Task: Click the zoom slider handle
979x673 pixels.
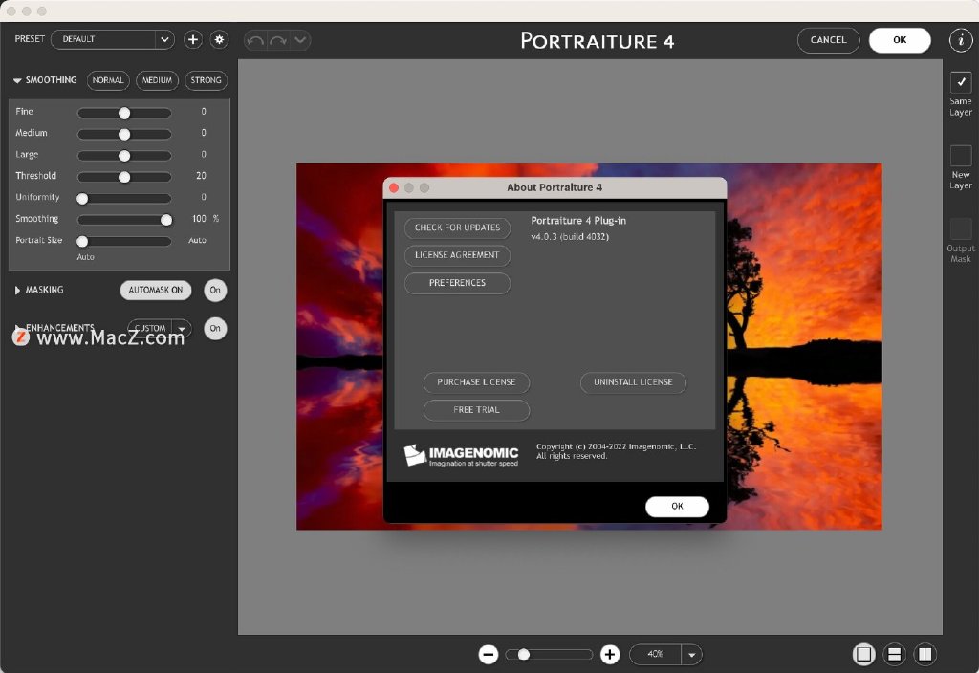Action: (524, 654)
